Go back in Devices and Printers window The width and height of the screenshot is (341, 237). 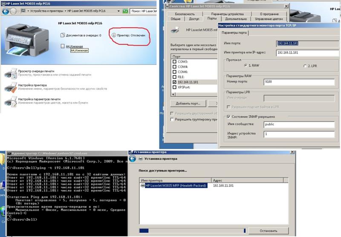coord(6,11)
